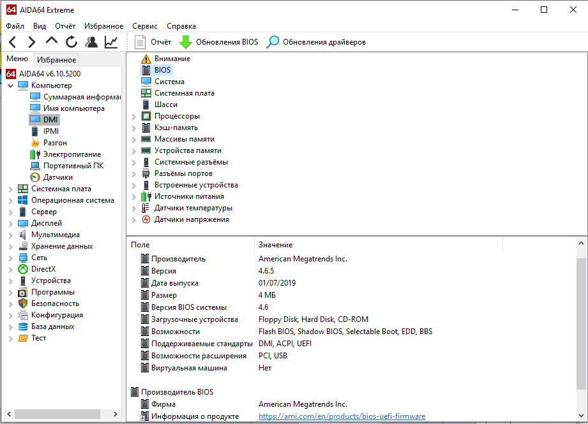Open the Справка menu
Viewport: 588px width, 424px height.
(181, 26)
